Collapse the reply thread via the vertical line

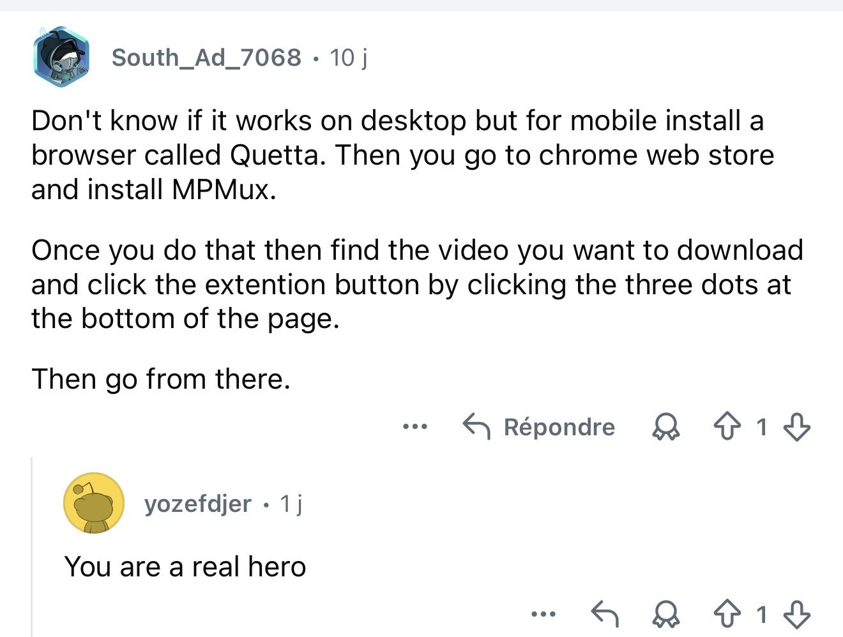(32, 543)
